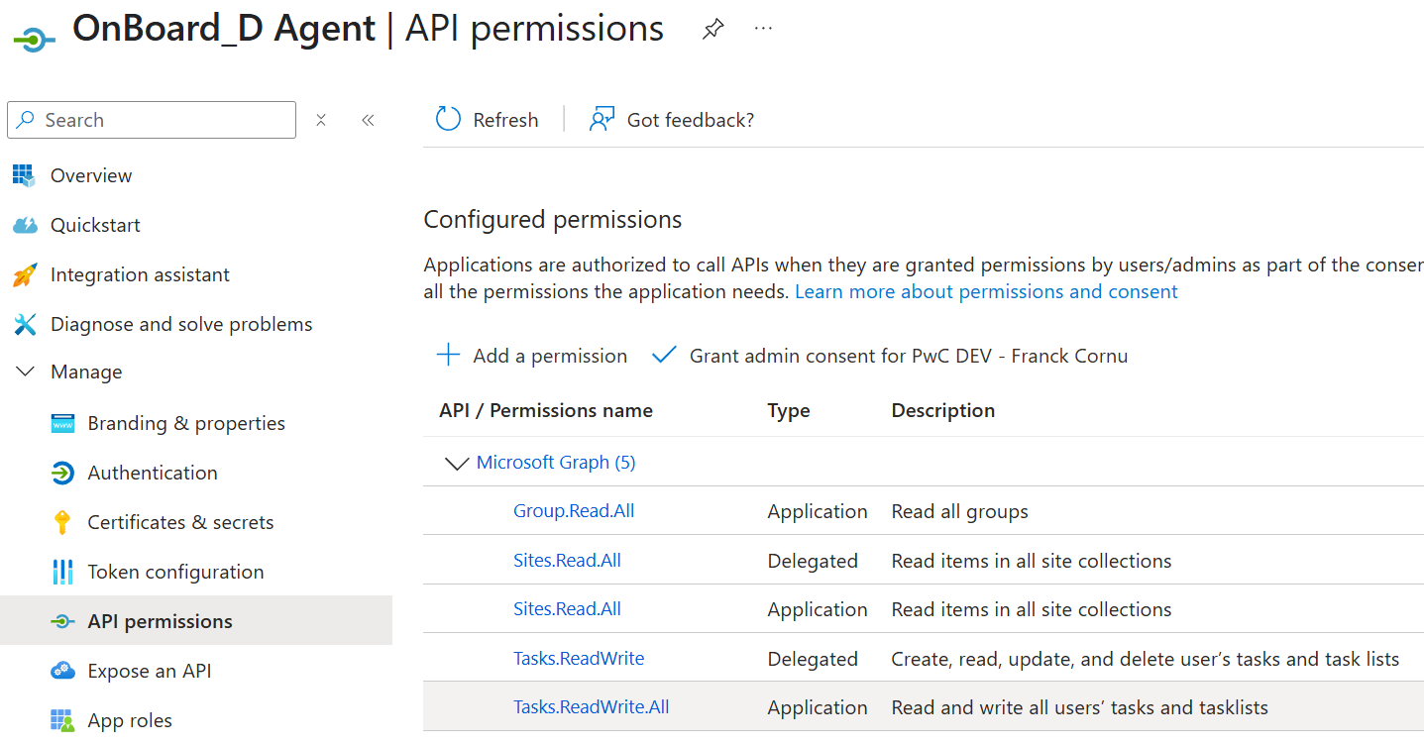The width and height of the screenshot is (1424, 745).
Task: Click the Refresh circular arrow icon
Action: (x=449, y=120)
